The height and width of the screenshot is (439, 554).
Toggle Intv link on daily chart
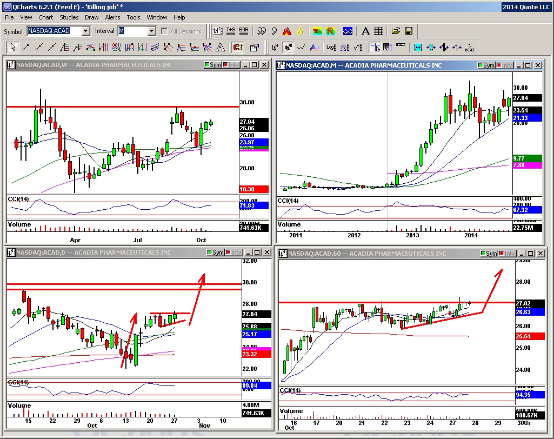[x=234, y=252]
